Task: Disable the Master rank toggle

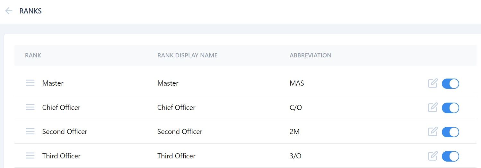Action: tap(450, 83)
